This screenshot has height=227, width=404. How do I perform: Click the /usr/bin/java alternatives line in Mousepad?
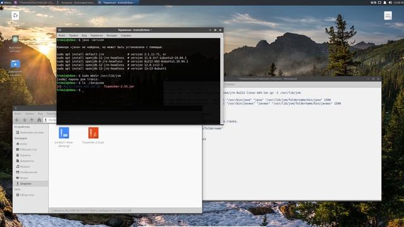click(x=277, y=100)
